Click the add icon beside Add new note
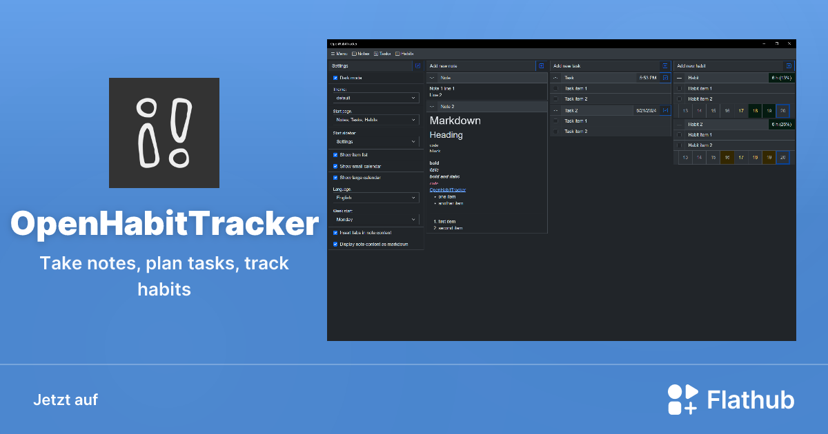Image resolution: width=828 pixels, height=434 pixels. (x=542, y=65)
